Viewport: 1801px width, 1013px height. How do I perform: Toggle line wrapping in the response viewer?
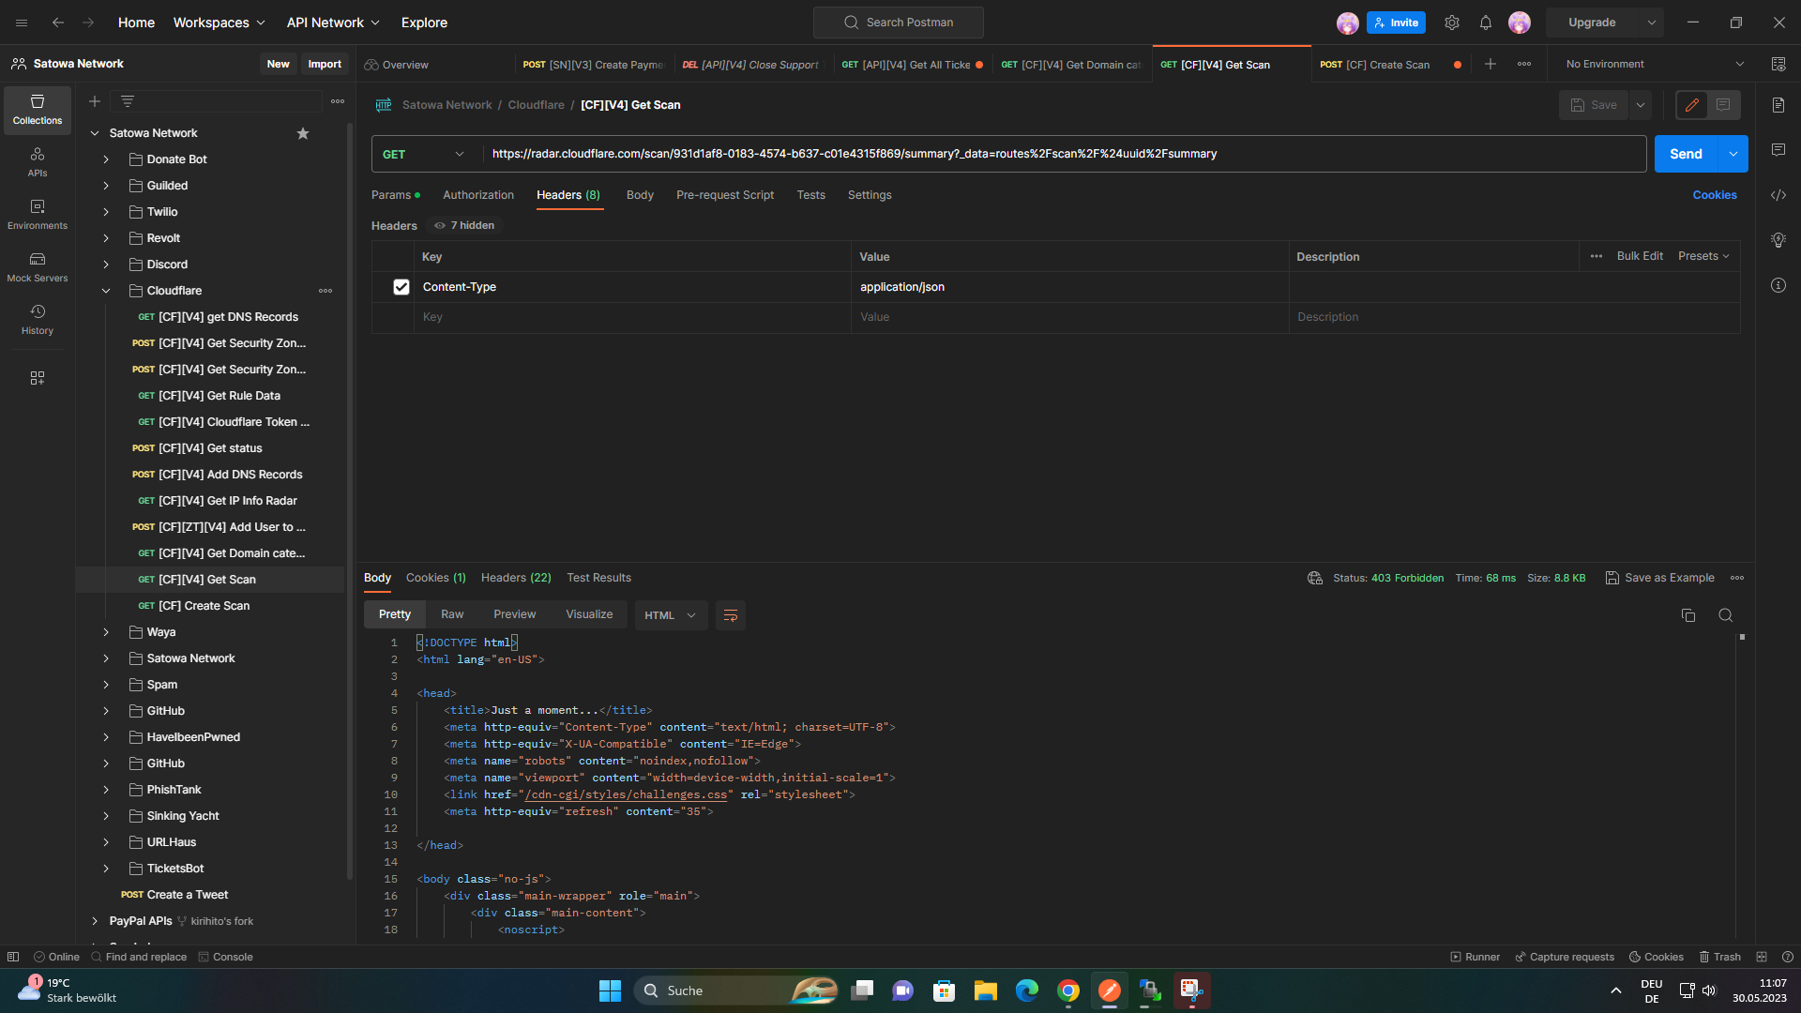[x=731, y=615]
